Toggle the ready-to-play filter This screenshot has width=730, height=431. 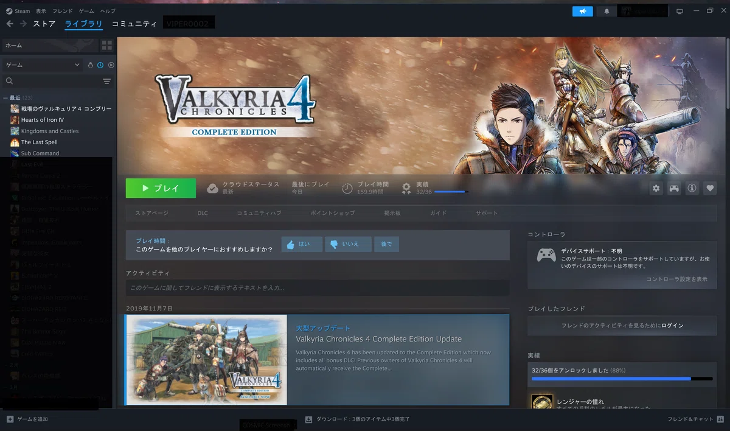[111, 65]
